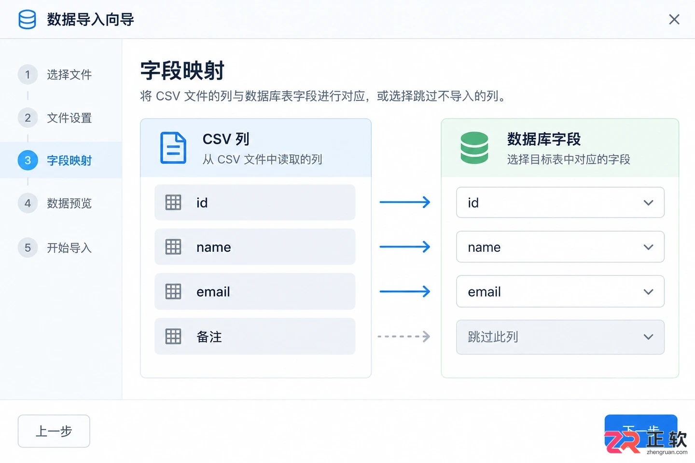Close the data import wizard dialog
The image size is (695, 463).
pos(674,19)
